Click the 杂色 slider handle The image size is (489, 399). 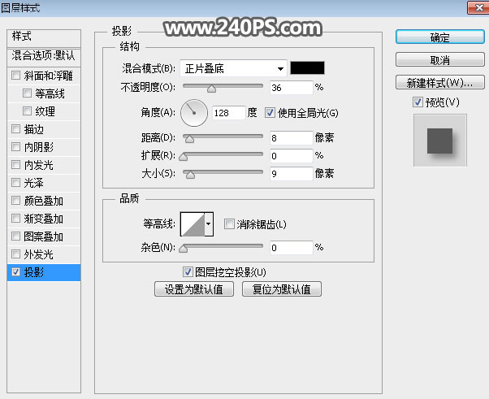[x=184, y=249]
